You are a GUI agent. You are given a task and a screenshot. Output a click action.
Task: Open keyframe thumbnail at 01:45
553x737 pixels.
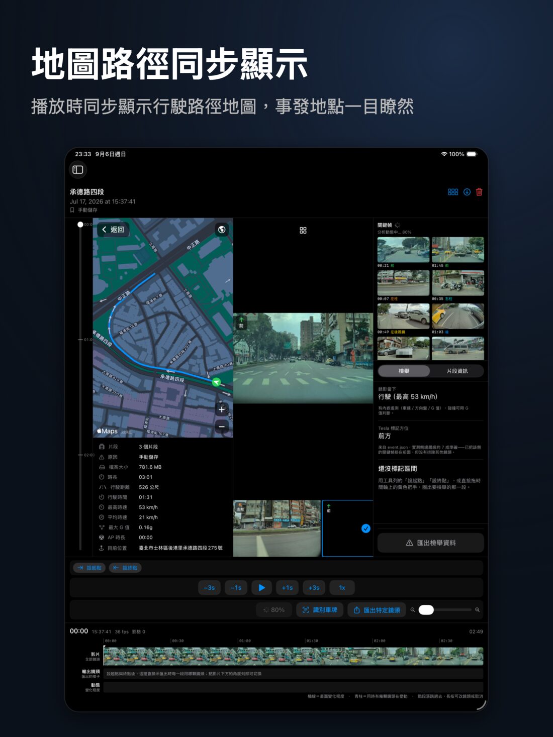click(x=457, y=250)
